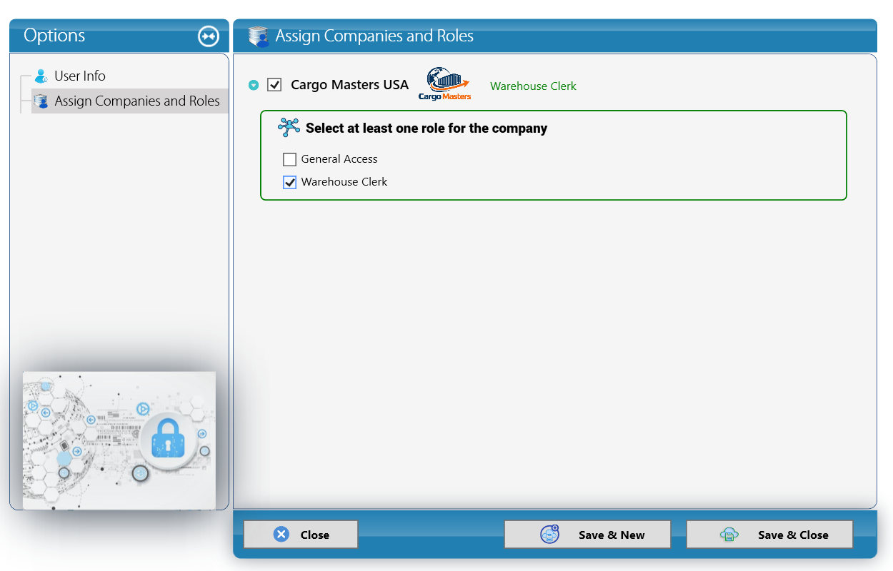Click the Close button
The image size is (893, 571).
coord(301,535)
